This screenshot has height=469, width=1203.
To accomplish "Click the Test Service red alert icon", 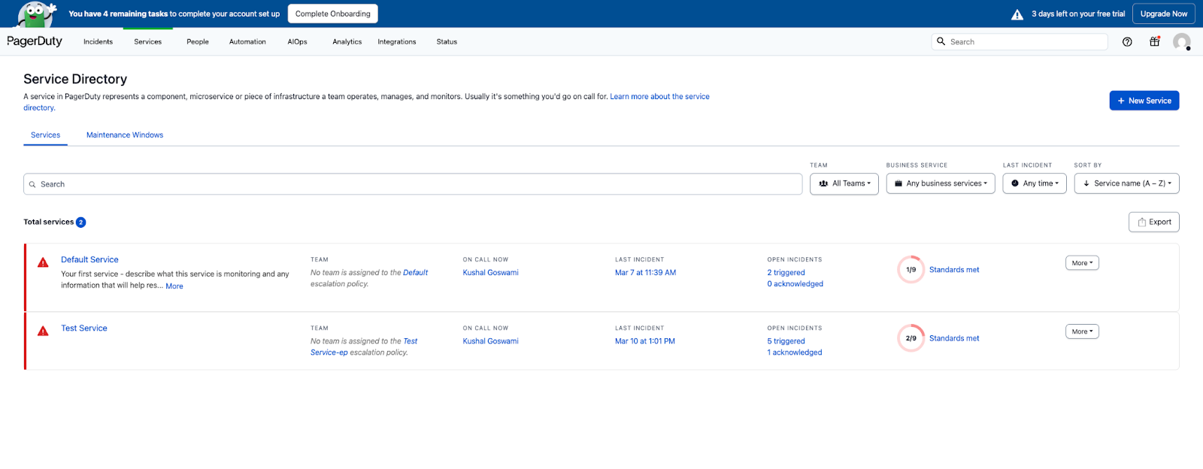I will (x=43, y=331).
